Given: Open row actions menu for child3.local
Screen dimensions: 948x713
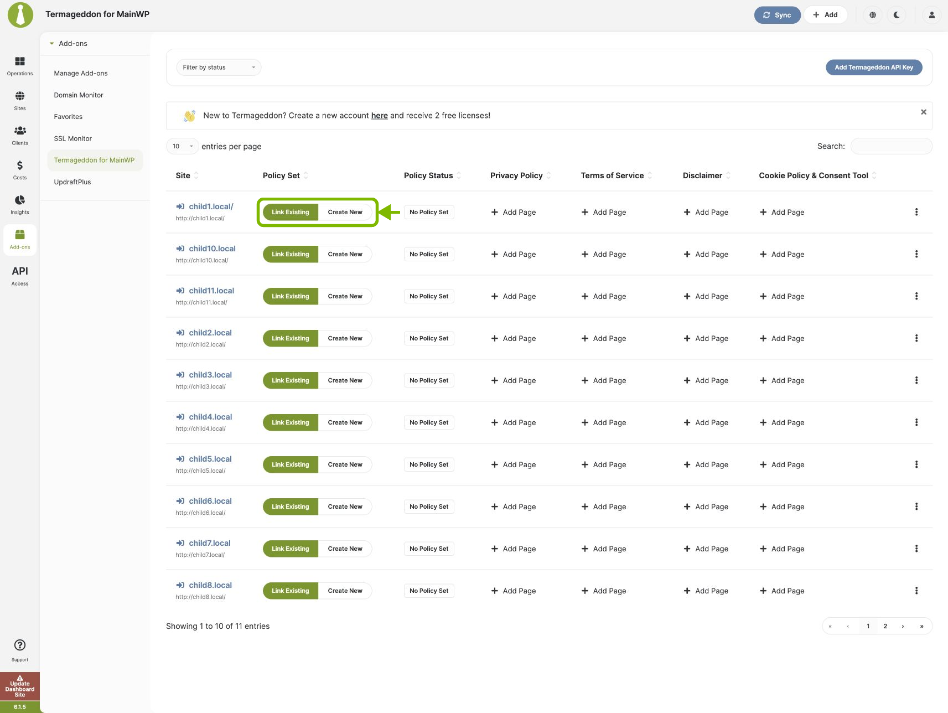Looking at the screenshot, I should (916, 380).
